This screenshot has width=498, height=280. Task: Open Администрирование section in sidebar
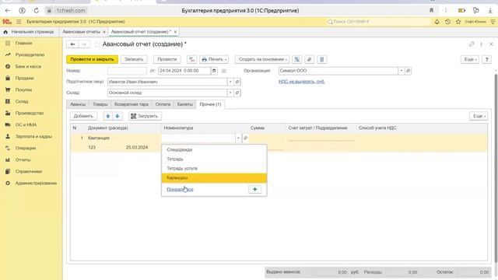[x=36, y=184]
